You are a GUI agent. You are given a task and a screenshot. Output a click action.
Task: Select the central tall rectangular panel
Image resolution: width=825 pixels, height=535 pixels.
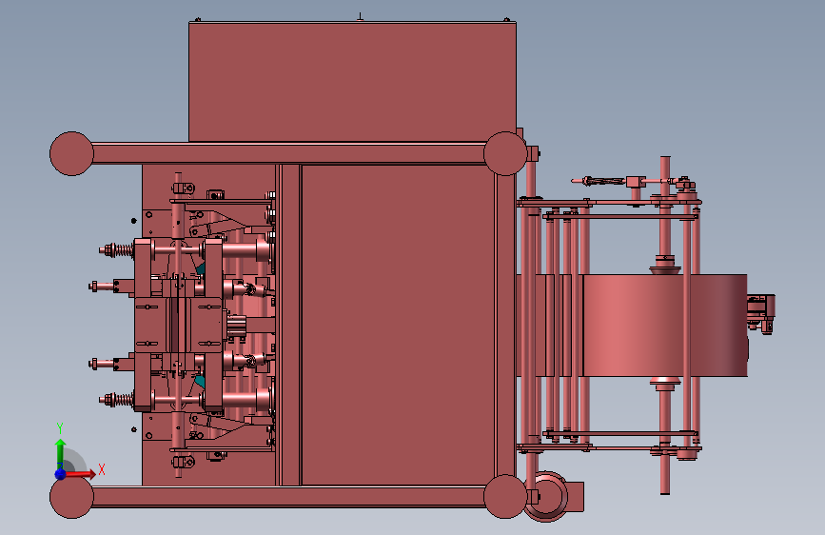point(399,325)
